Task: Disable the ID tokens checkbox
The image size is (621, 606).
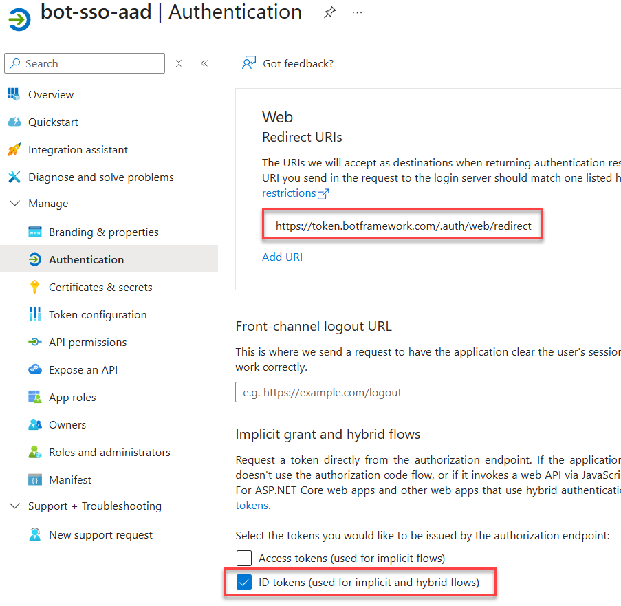Action: (243, 583)
